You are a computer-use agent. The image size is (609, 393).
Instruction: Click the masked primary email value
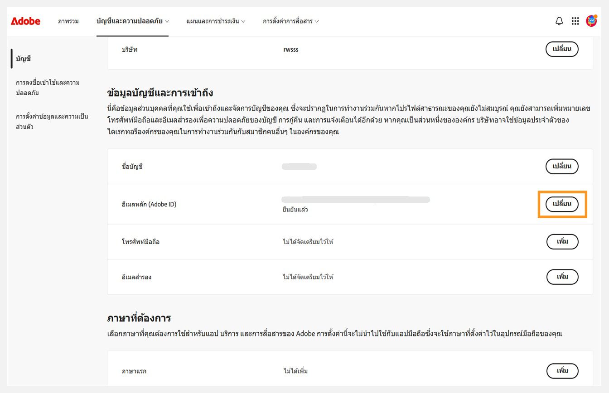(x=356, y=199)
